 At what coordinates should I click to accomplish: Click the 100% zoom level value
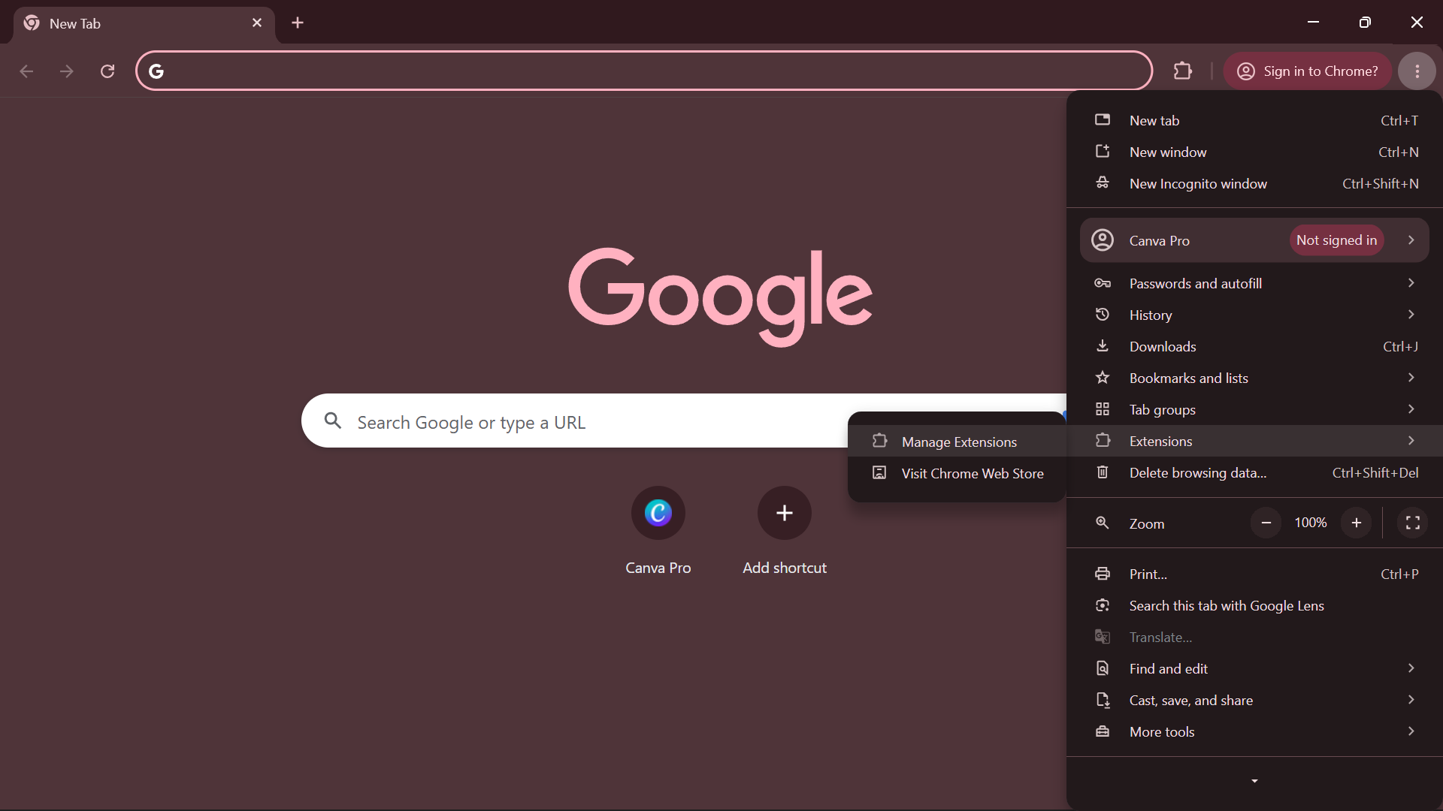point(1311,523)
